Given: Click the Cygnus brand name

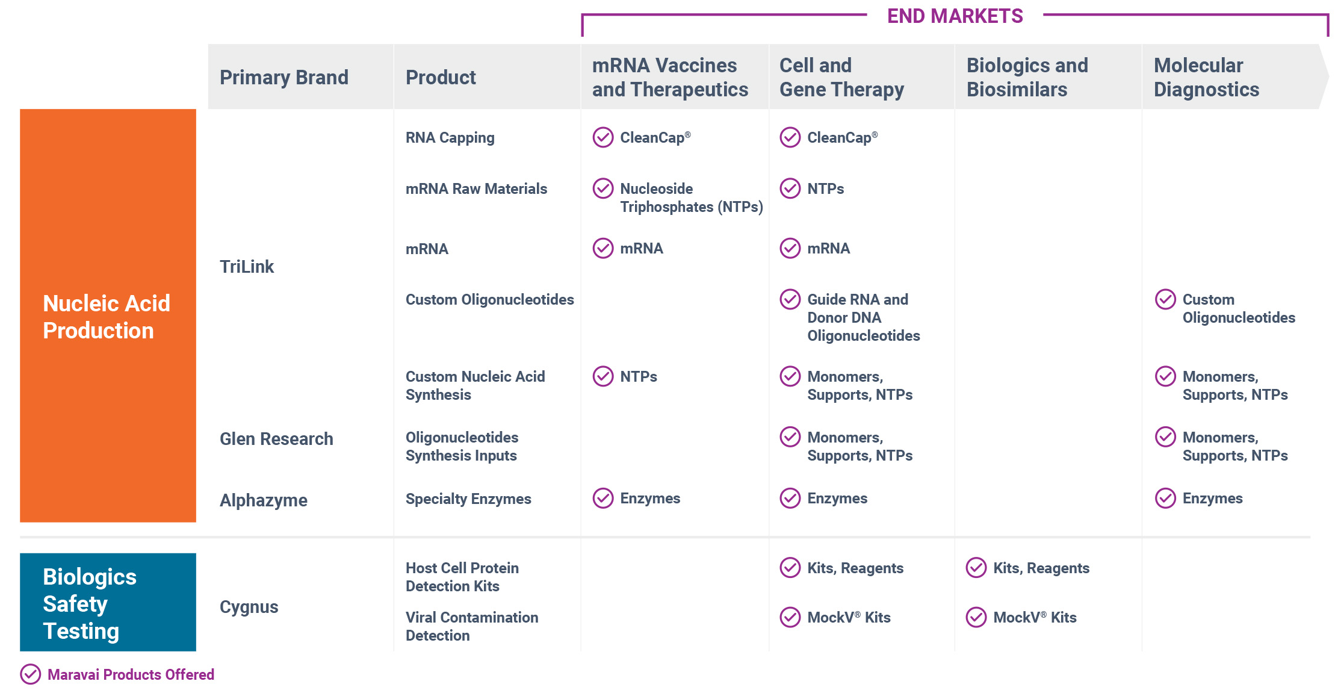Looking at the screenshot, I should click(249, 606).
